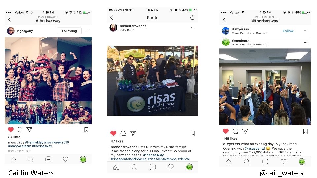Open the #risasdentalandbraces hashtag link
Image resolution: width=317 pixels, height=178 pixels.
pos(128,159)
